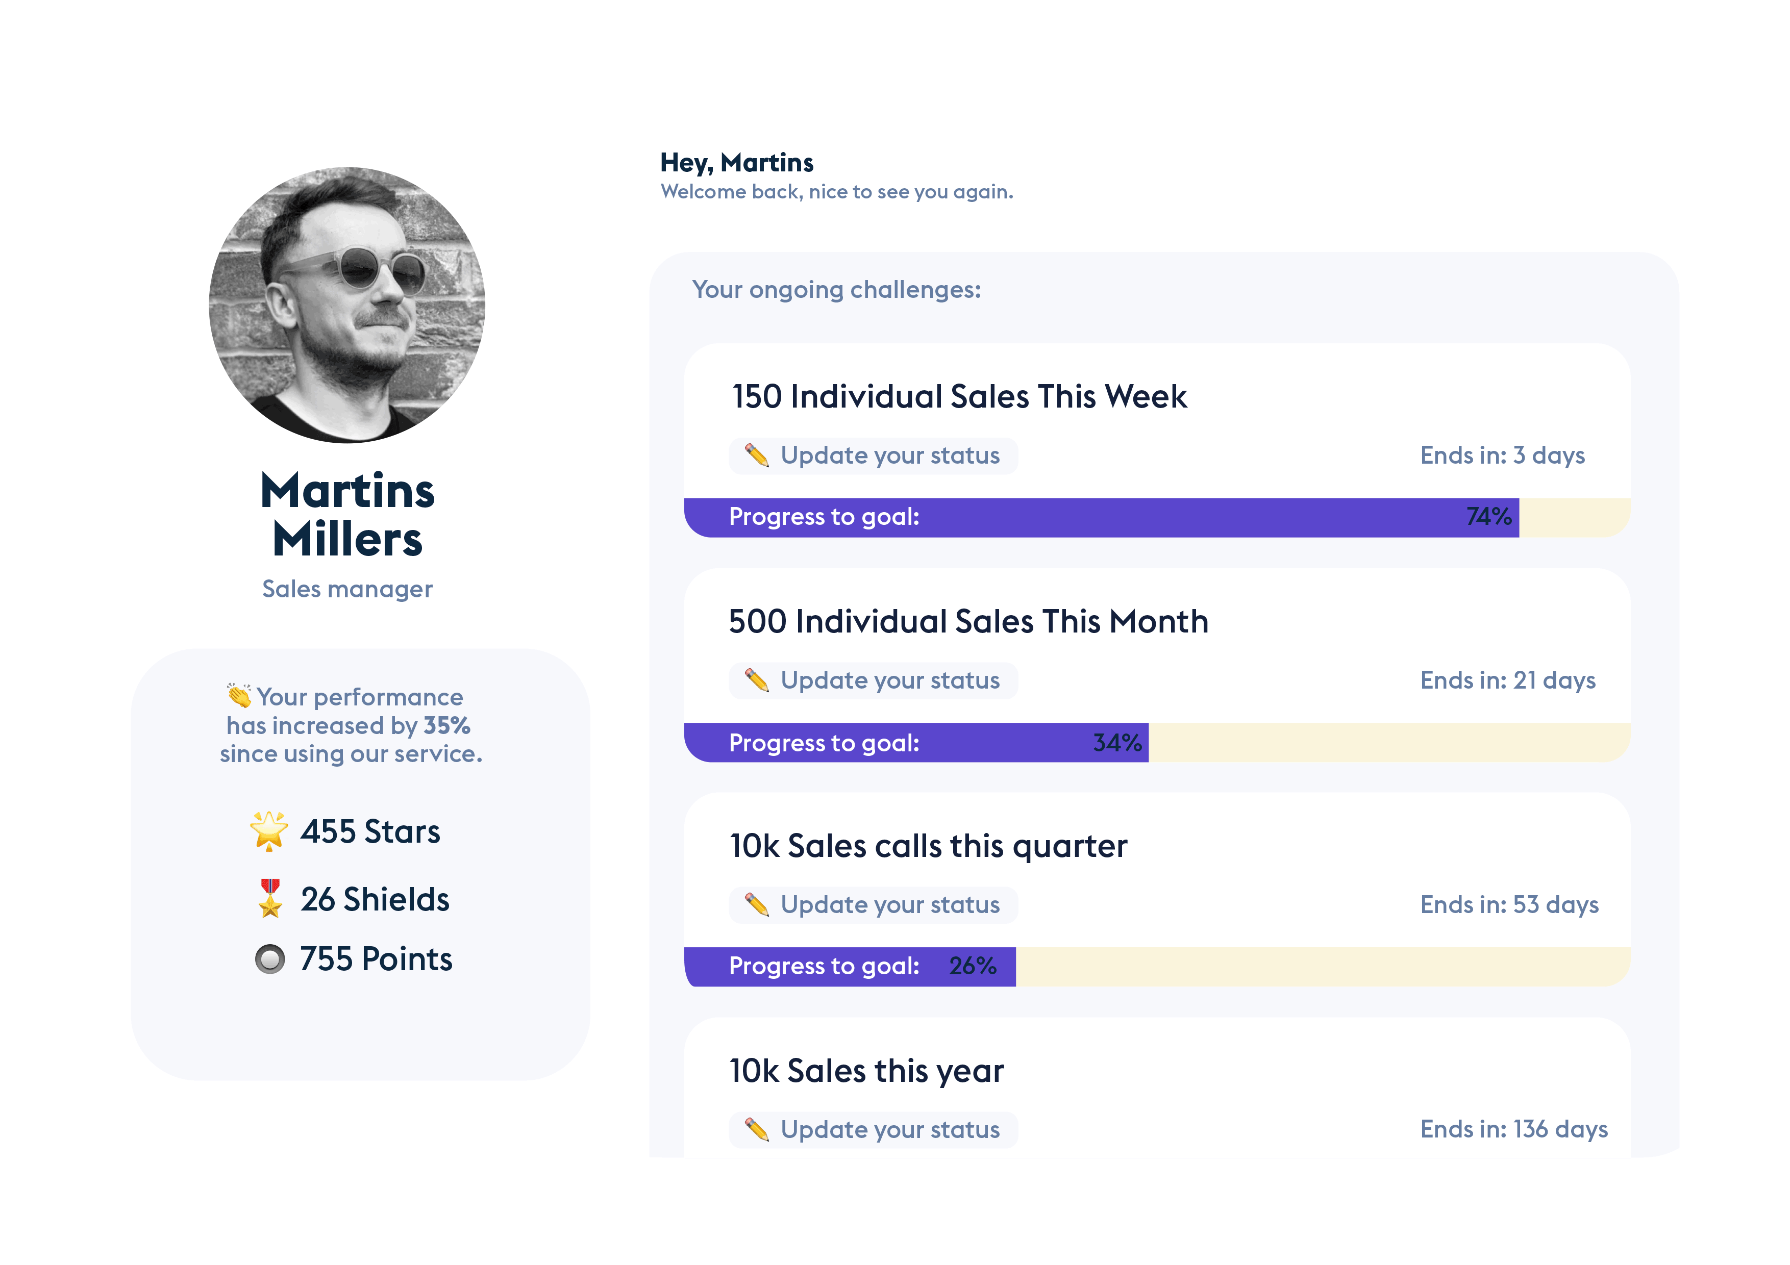The image size is (1790, 1265).
Task: Click pencil icon under 150 Individual Sales
Action: [x=756, y=455]
